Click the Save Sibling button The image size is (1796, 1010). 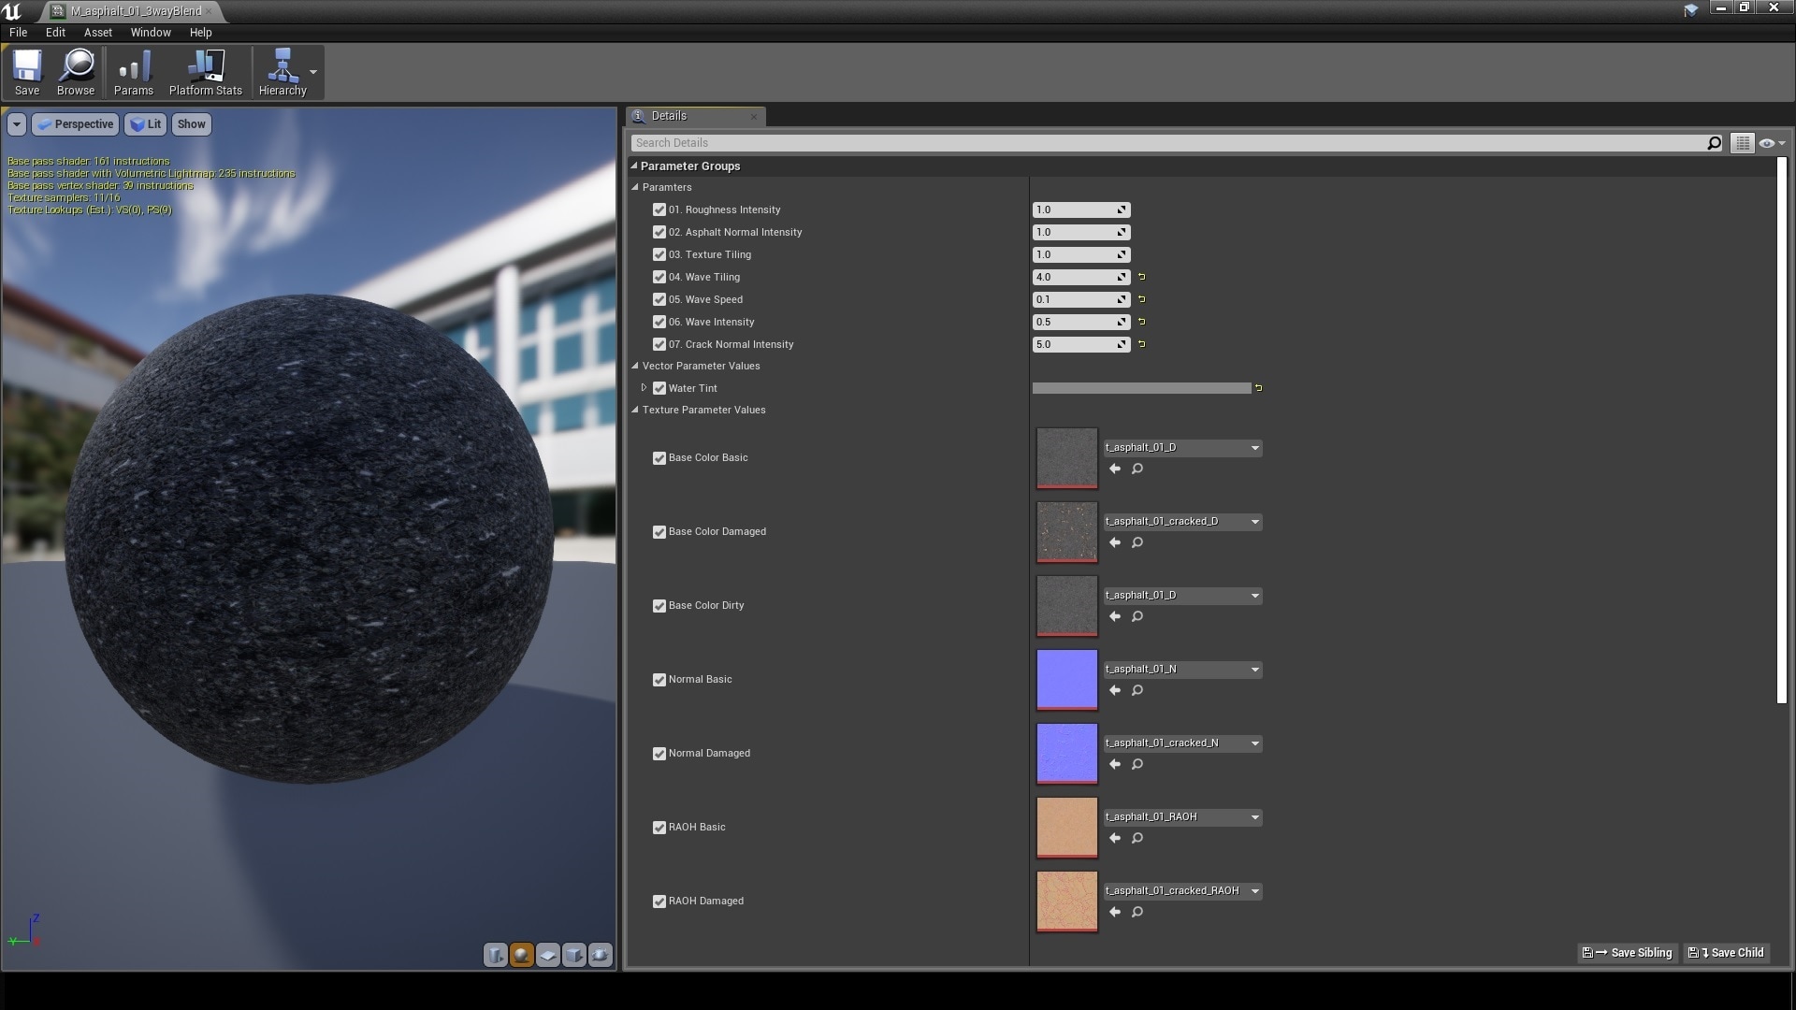(x=1628, y=953)
